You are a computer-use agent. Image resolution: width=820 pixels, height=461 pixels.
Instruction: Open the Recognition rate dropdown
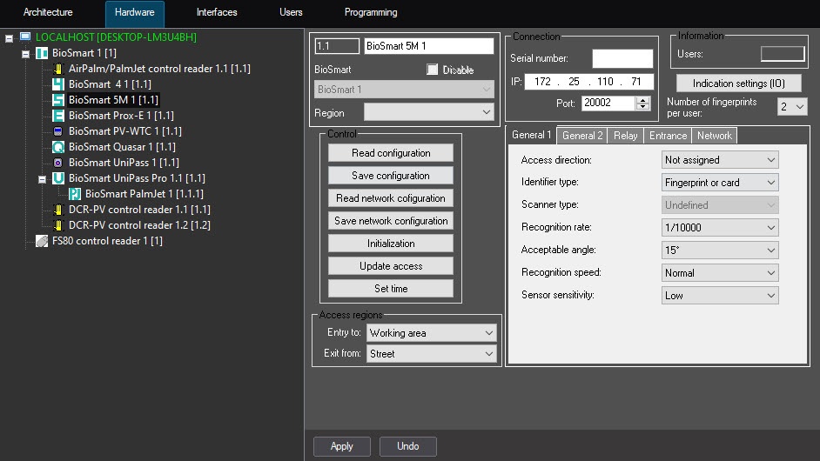pyautogui.click(x=720, y=228)
